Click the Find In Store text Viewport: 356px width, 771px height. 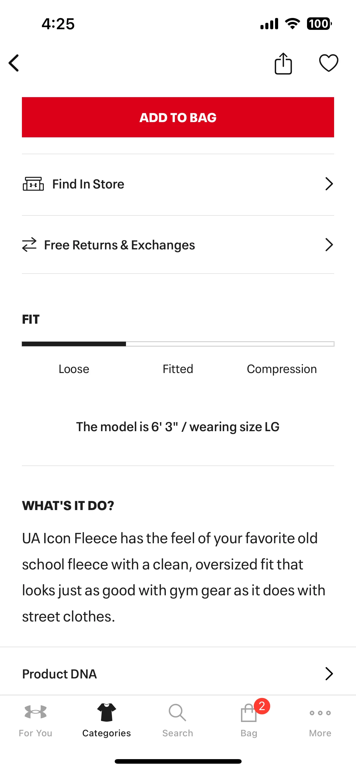(88, 184)
